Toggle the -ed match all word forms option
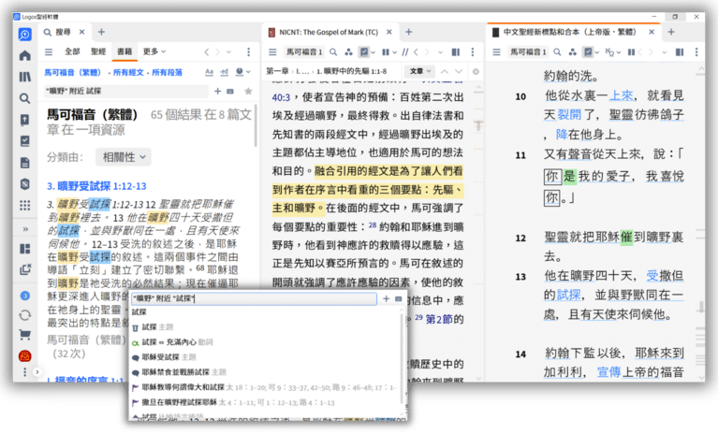 coord(224,72)
